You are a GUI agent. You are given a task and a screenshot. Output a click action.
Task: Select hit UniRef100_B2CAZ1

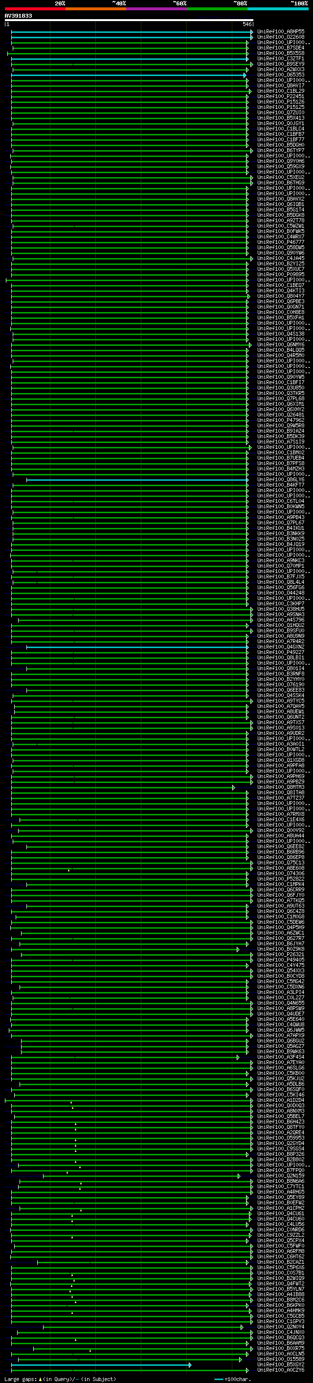tap(281, 1262)
